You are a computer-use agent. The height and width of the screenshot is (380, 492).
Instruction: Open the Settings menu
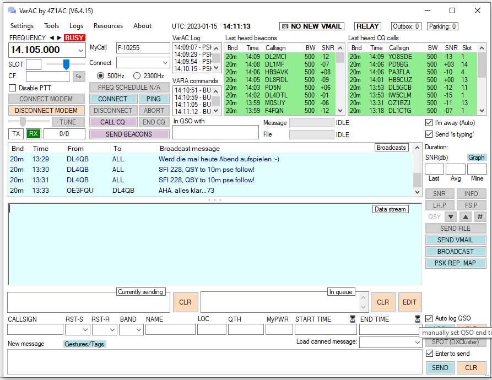click(x=22, y=26)
